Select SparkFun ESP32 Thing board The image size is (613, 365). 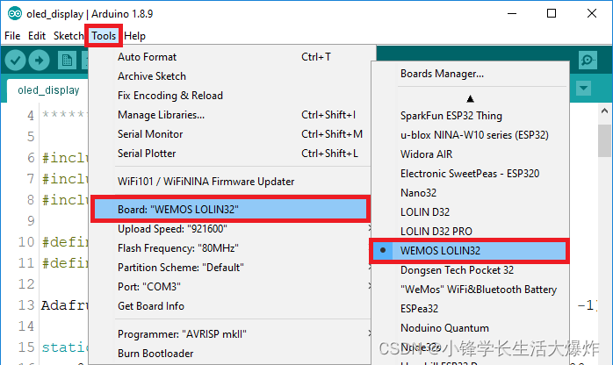coord(470,116)
